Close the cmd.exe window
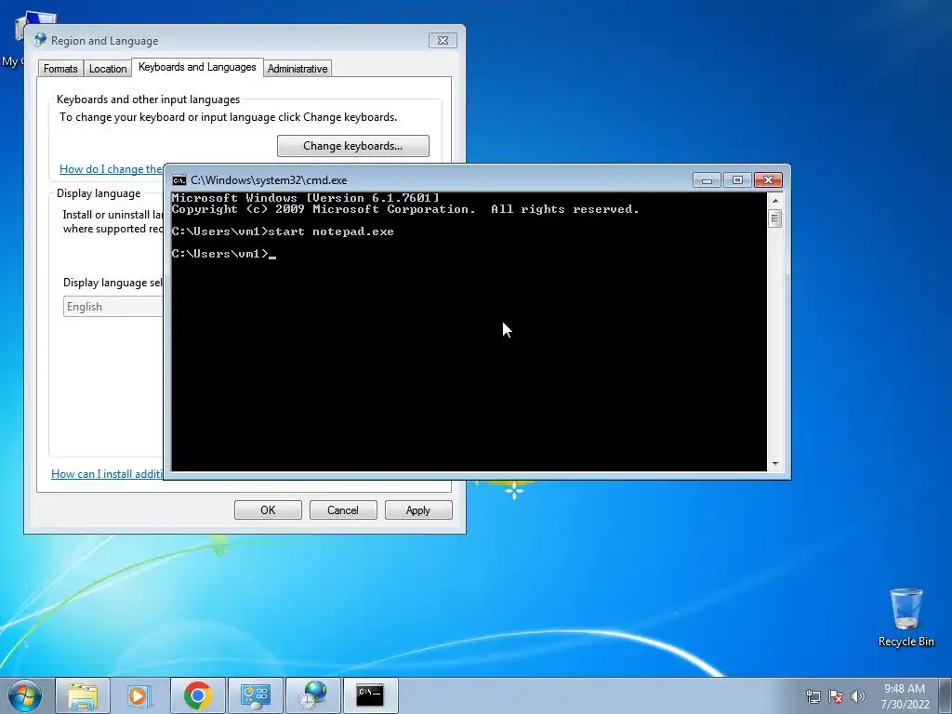This screenshot has height=714, width=952. point(768,180)
